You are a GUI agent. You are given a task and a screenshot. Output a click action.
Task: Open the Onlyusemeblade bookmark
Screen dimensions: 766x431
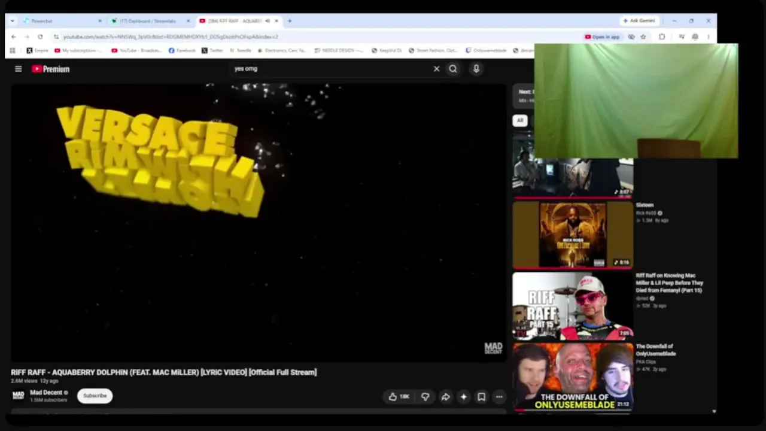486,51
